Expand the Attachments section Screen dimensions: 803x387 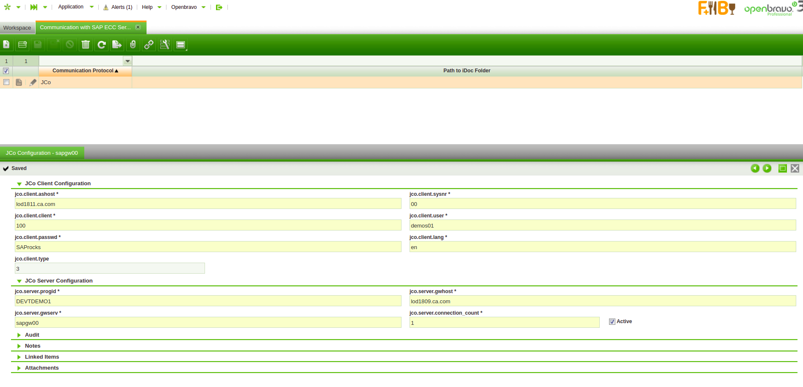pyautogui.click(x=19, y=368)
